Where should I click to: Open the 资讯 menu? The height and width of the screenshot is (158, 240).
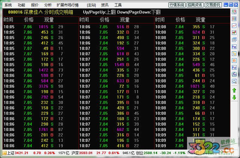pos(105,5)
